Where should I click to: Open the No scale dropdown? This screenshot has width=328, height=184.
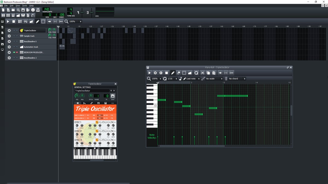[215, 79]
